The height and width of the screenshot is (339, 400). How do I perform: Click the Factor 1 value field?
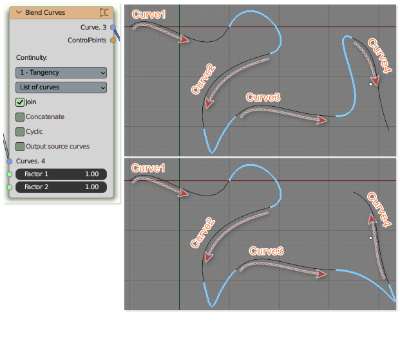tap(61, 174)
